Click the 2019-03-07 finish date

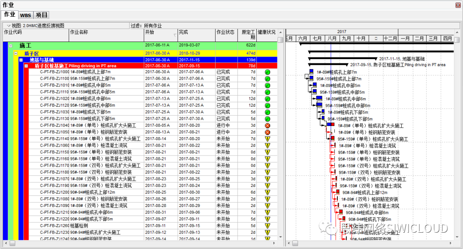point(189,45)
